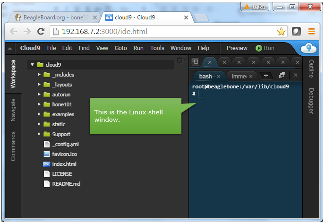Select the index.html file name

[x=64, y=164]
